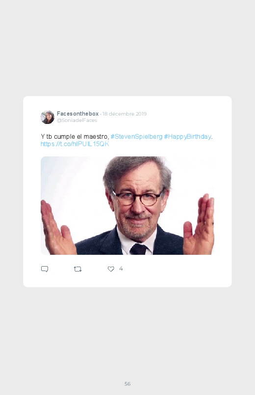Click the open hand on the photo's left side
The height and width of the screenshot is (395, 255).
click(57, 228)
